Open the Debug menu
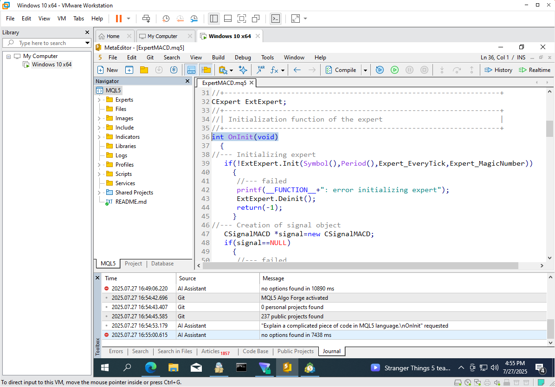Screen dimensions: 555x387 point(243,58)
